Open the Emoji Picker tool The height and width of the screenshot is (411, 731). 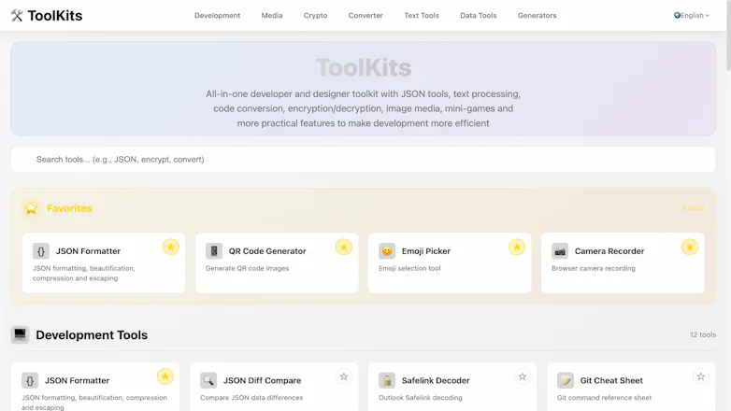(426, 251)
